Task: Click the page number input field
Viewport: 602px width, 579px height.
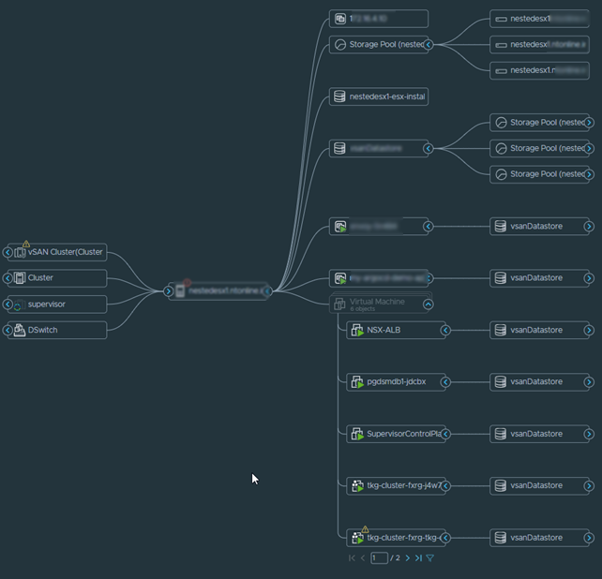Action: 379,557
